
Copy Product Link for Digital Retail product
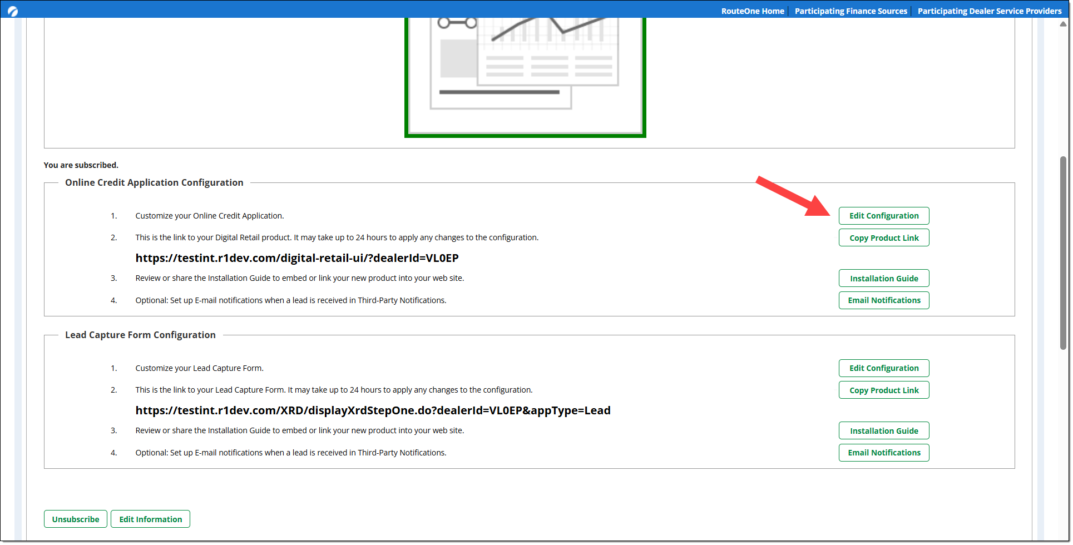click(883, 238)
